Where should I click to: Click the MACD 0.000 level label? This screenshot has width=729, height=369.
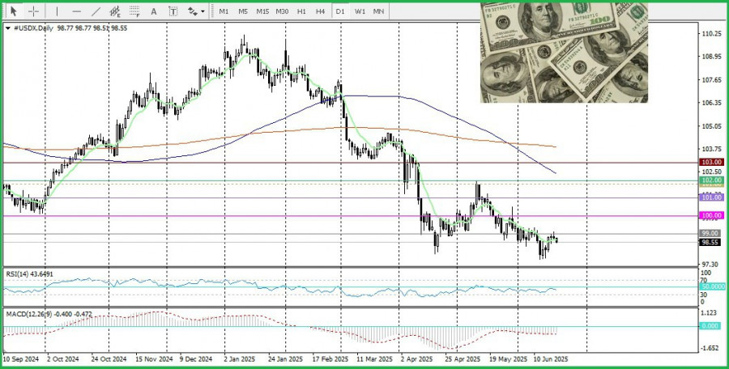[x=710, y=326]
